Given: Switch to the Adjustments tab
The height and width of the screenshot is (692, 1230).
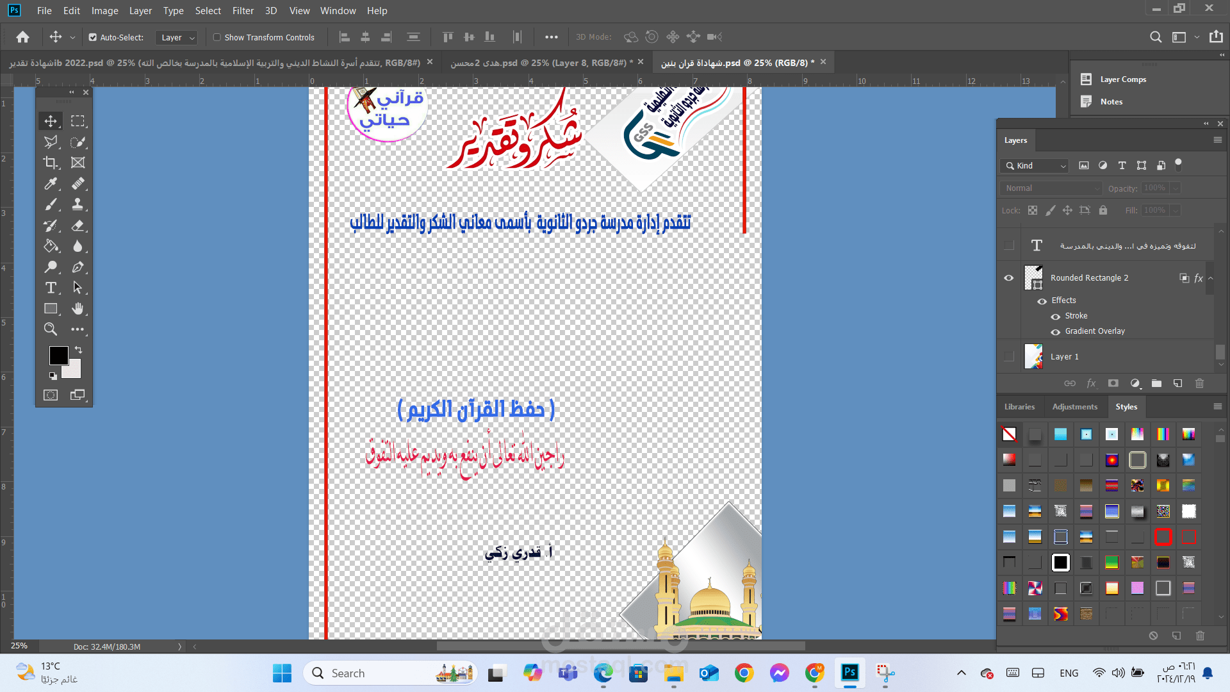Looking at the screenshot, I should [x=1074, y=407].
